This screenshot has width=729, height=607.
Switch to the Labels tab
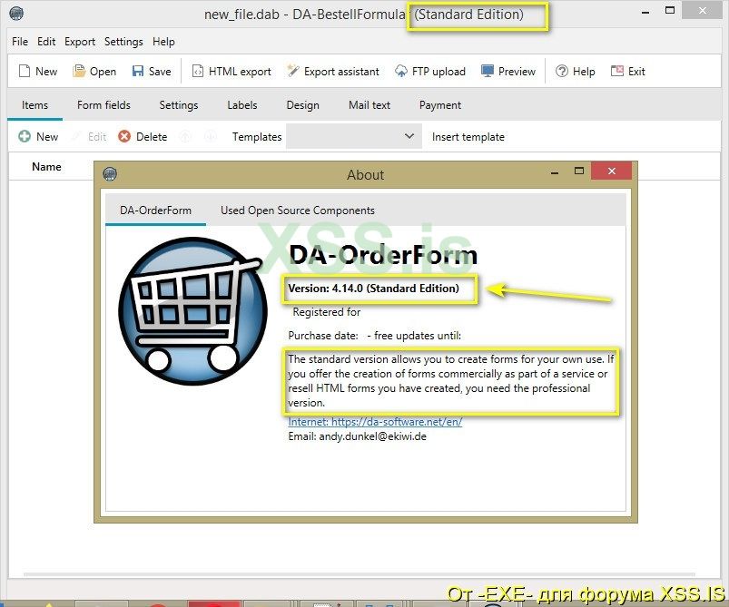point(241,105)
